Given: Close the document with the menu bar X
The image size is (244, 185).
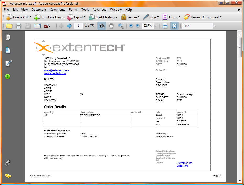Looking at the screenshot, I should [x=239, y=10].
